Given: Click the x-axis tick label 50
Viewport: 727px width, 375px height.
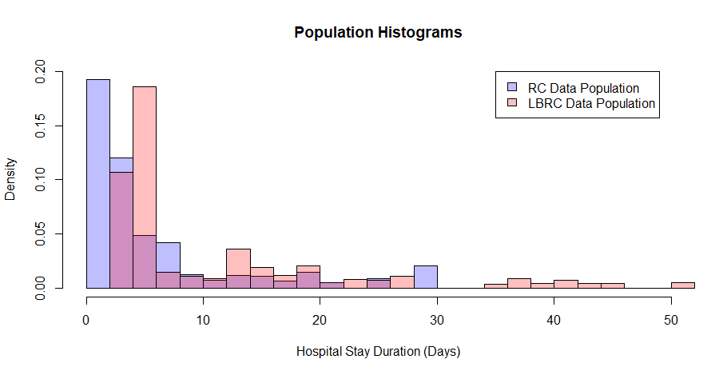Looking at the screenshot, I should coord(671,319).
